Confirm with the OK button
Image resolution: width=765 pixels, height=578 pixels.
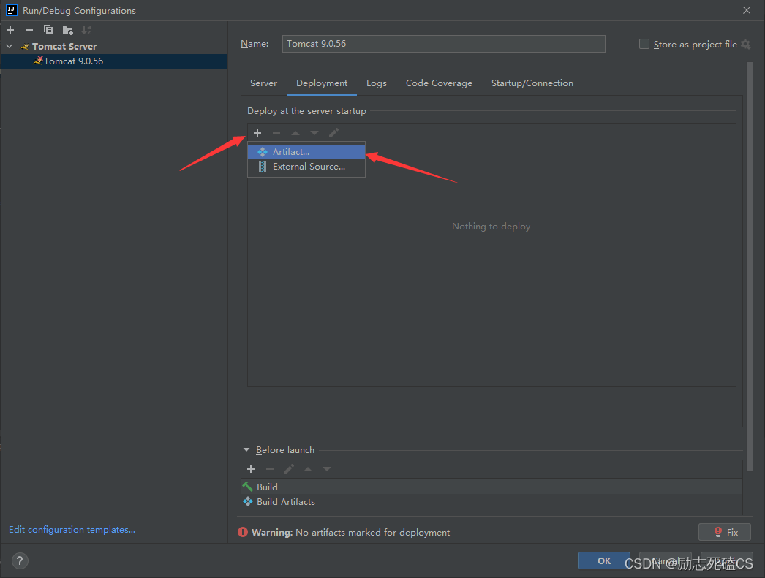click(604, 561)
